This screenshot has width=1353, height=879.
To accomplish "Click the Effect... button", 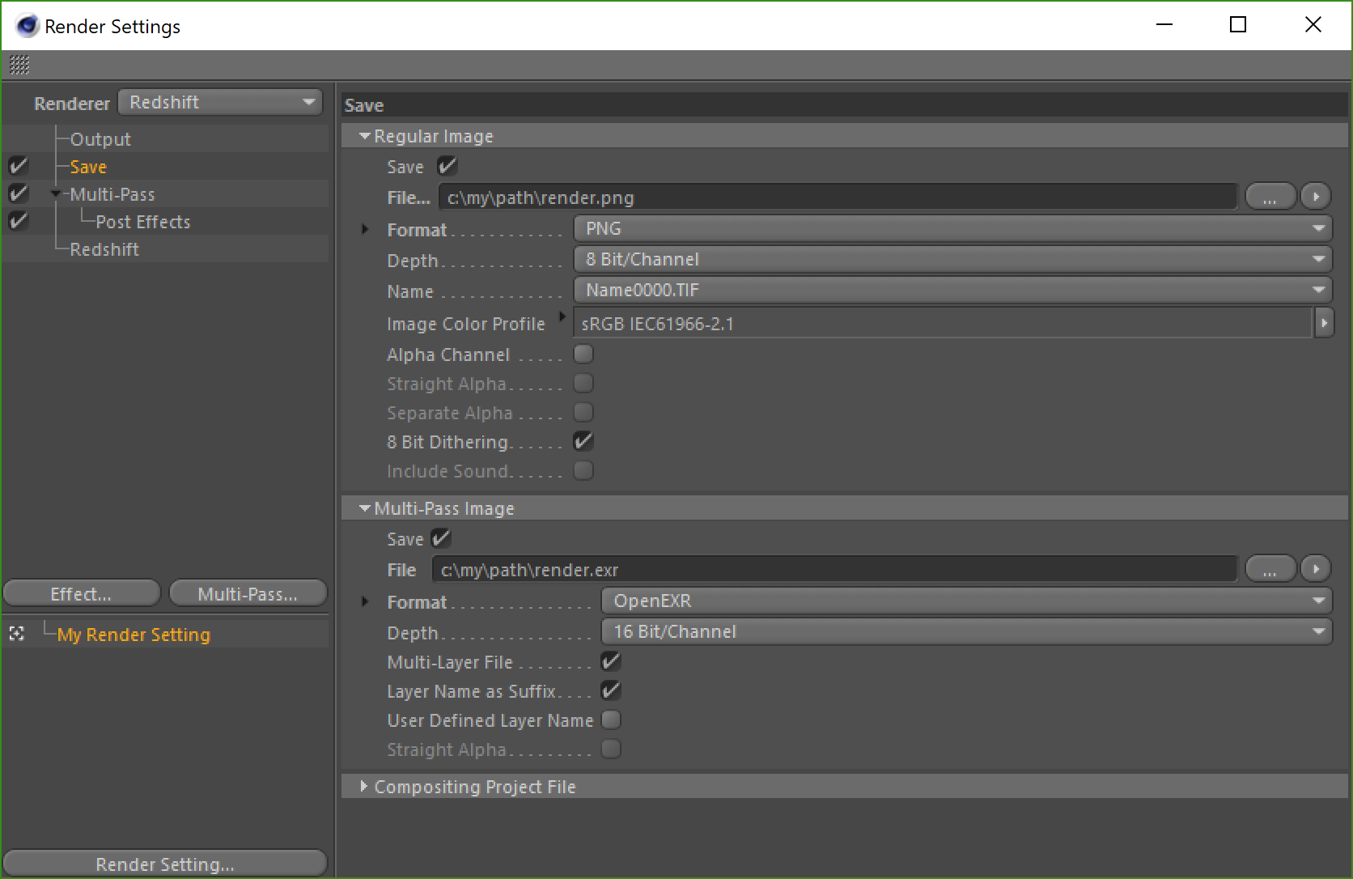I will point(82,593).
